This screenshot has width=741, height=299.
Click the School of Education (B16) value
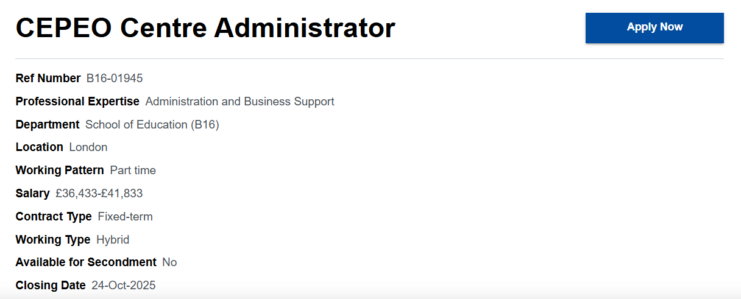coord(152,125)
